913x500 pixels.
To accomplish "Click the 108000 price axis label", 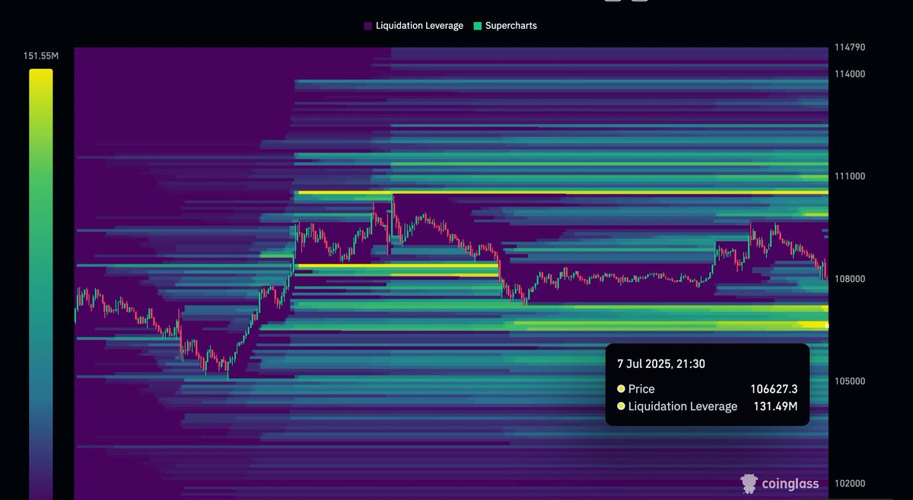I will point(850,279).
